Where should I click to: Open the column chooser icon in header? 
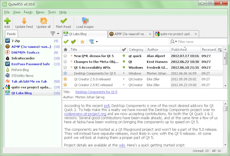tap(220, 50)
